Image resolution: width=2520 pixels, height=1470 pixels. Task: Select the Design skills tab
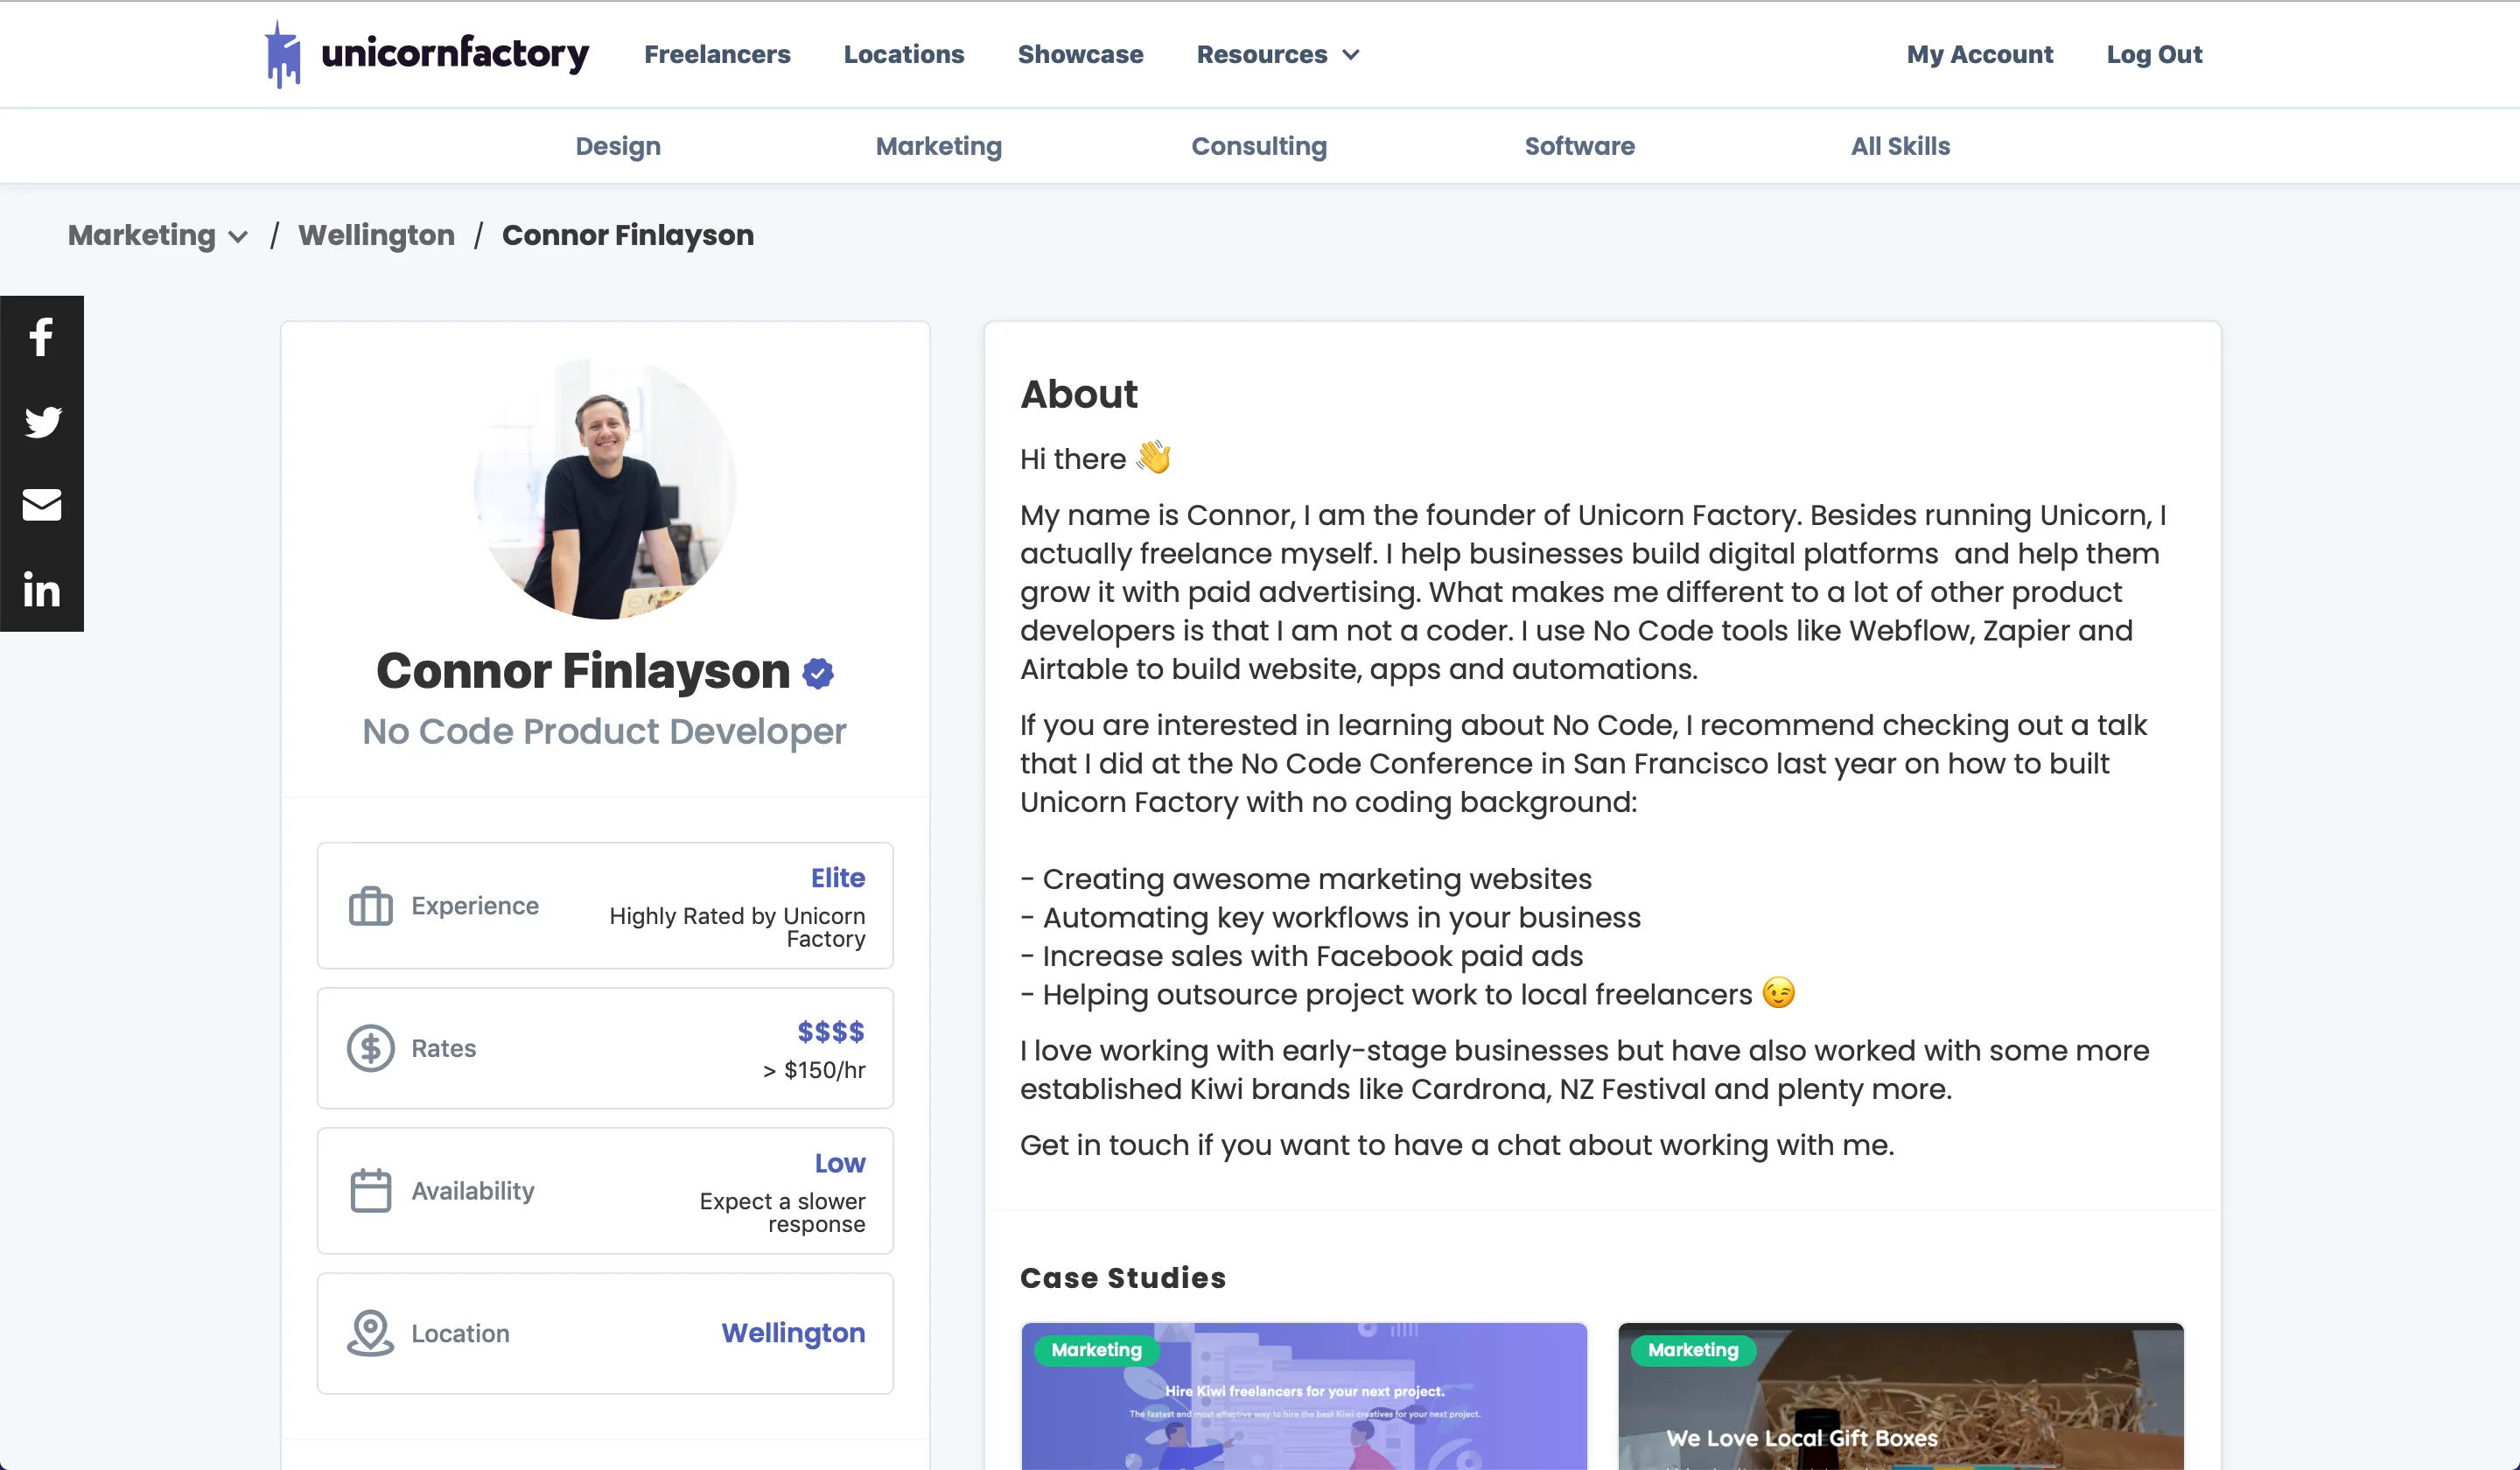coord(618,146)
